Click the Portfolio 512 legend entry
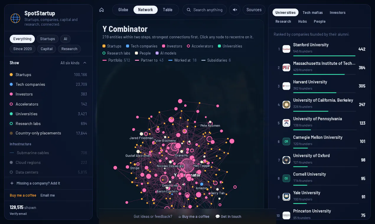The width and height of the screenshot is (375, 224). click(x=116, y=60)
